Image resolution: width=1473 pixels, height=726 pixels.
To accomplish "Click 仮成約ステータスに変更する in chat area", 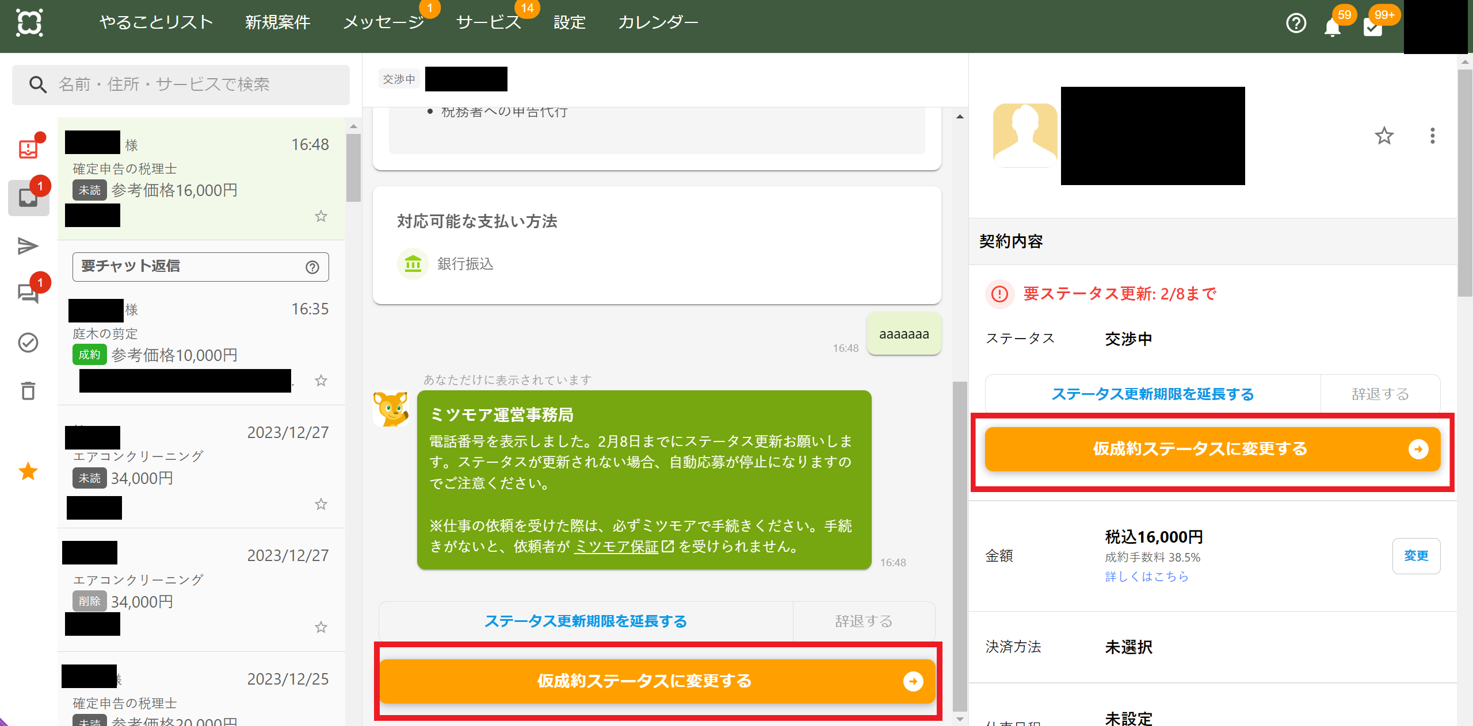I will (x=657, y=681).
